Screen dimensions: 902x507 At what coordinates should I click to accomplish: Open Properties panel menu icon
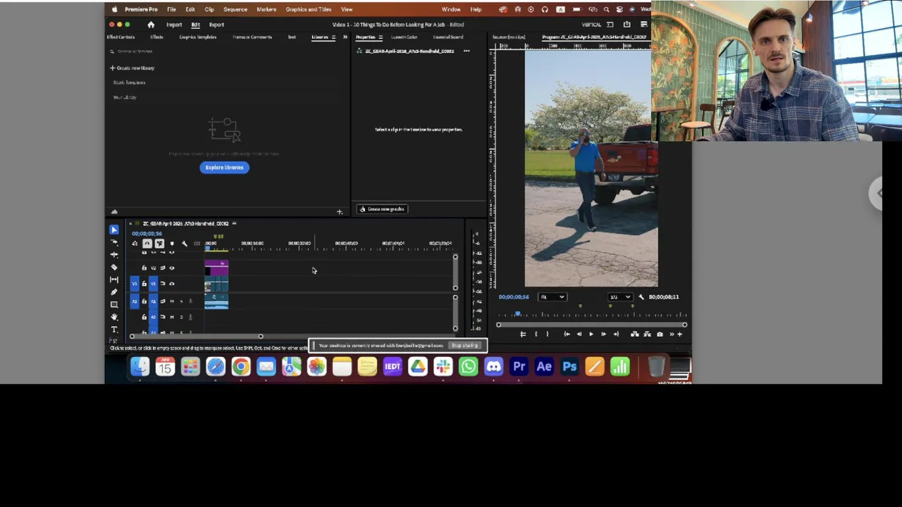380,37
